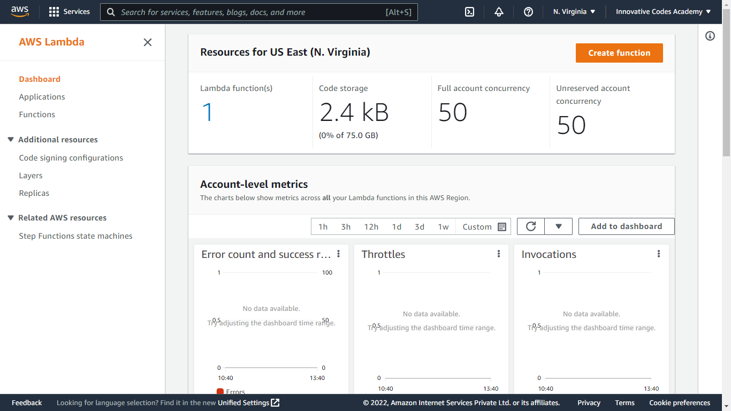This screenshot has height=411, width=731.
Task: Open Layers in the sidebar
Action: click(x=31, y=176)
